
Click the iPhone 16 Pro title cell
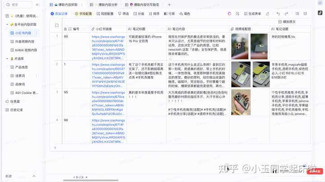click(x=146, y=46)
